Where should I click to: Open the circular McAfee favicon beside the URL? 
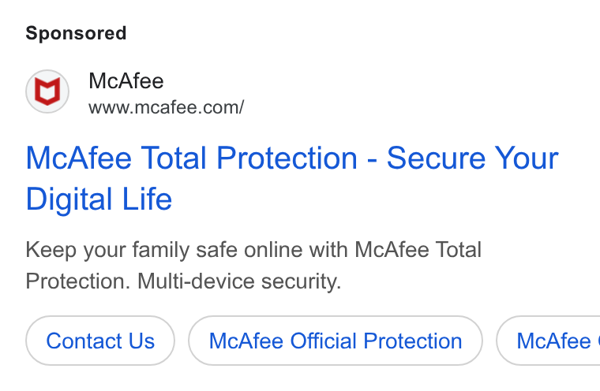coord(47,91)
